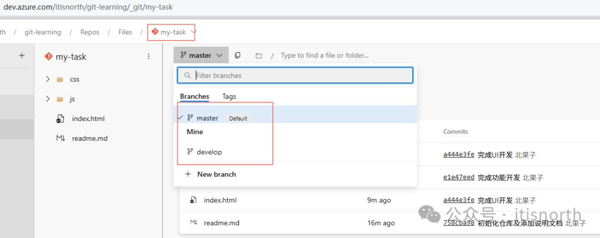Select the Branches tab
Screen dimensions: 600x238
point(194,97)
